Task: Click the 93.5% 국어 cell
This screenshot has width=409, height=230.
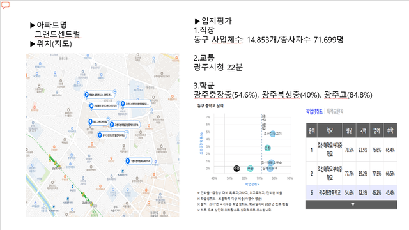Action: 363,150
